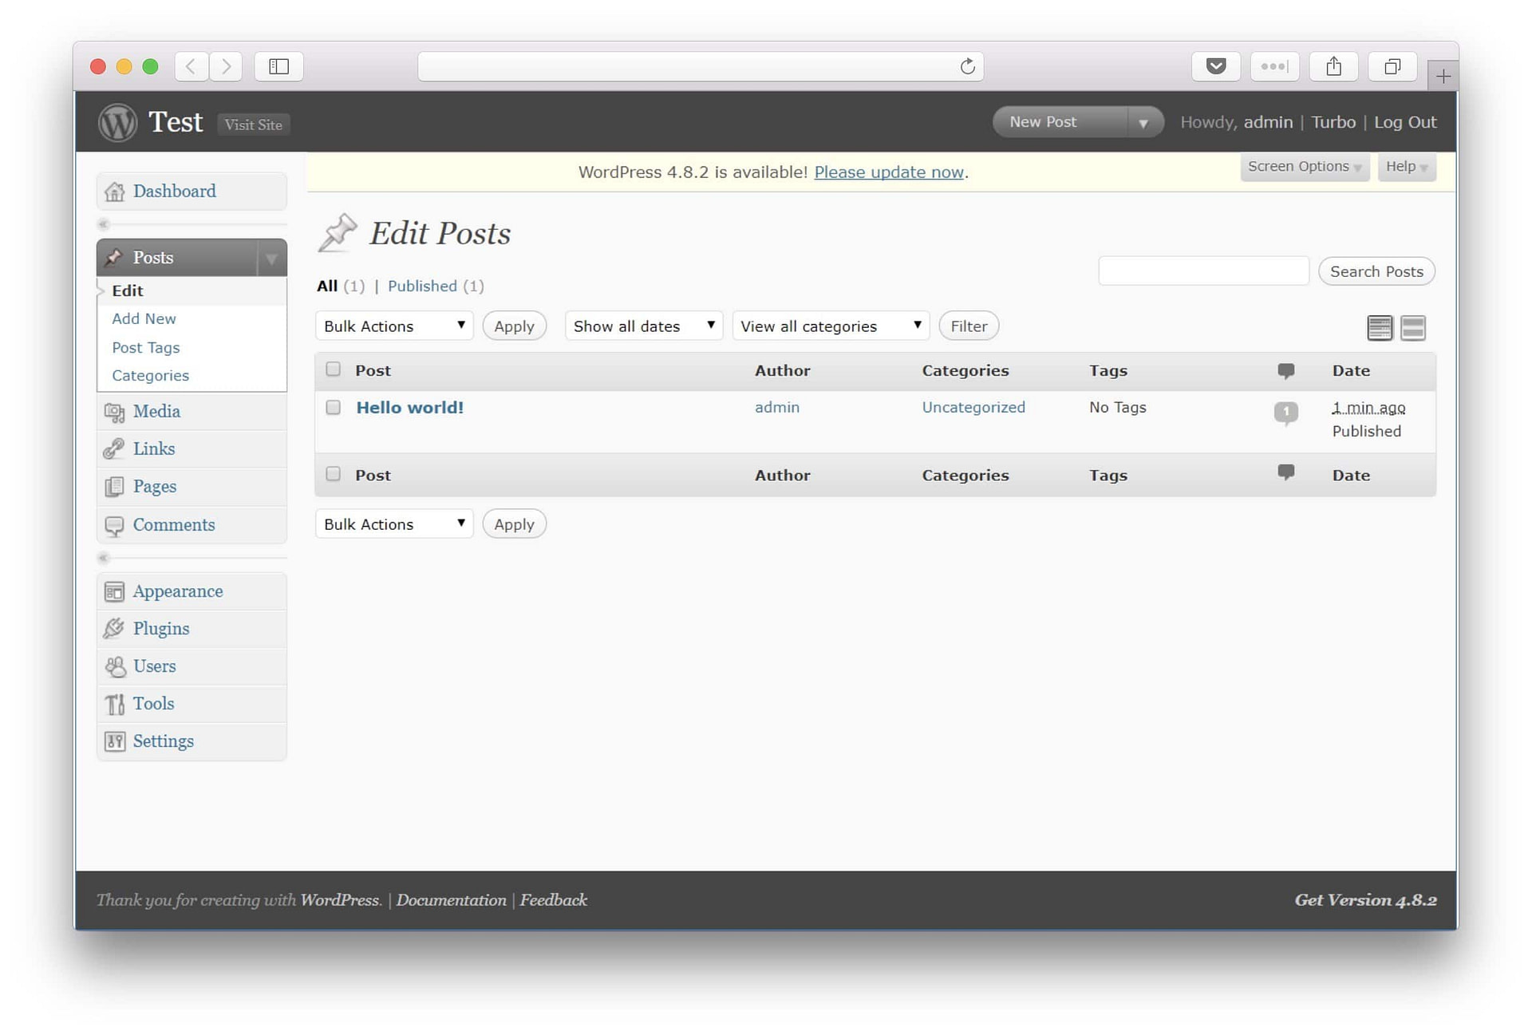The width and height of the screenshot is (1532, 1035).
Task: Click the Posts pushpin icon in sidebar
Action: coord(114,257)
